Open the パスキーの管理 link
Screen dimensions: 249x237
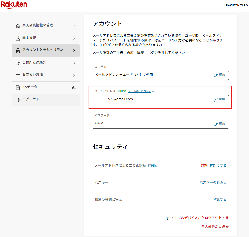211,183
